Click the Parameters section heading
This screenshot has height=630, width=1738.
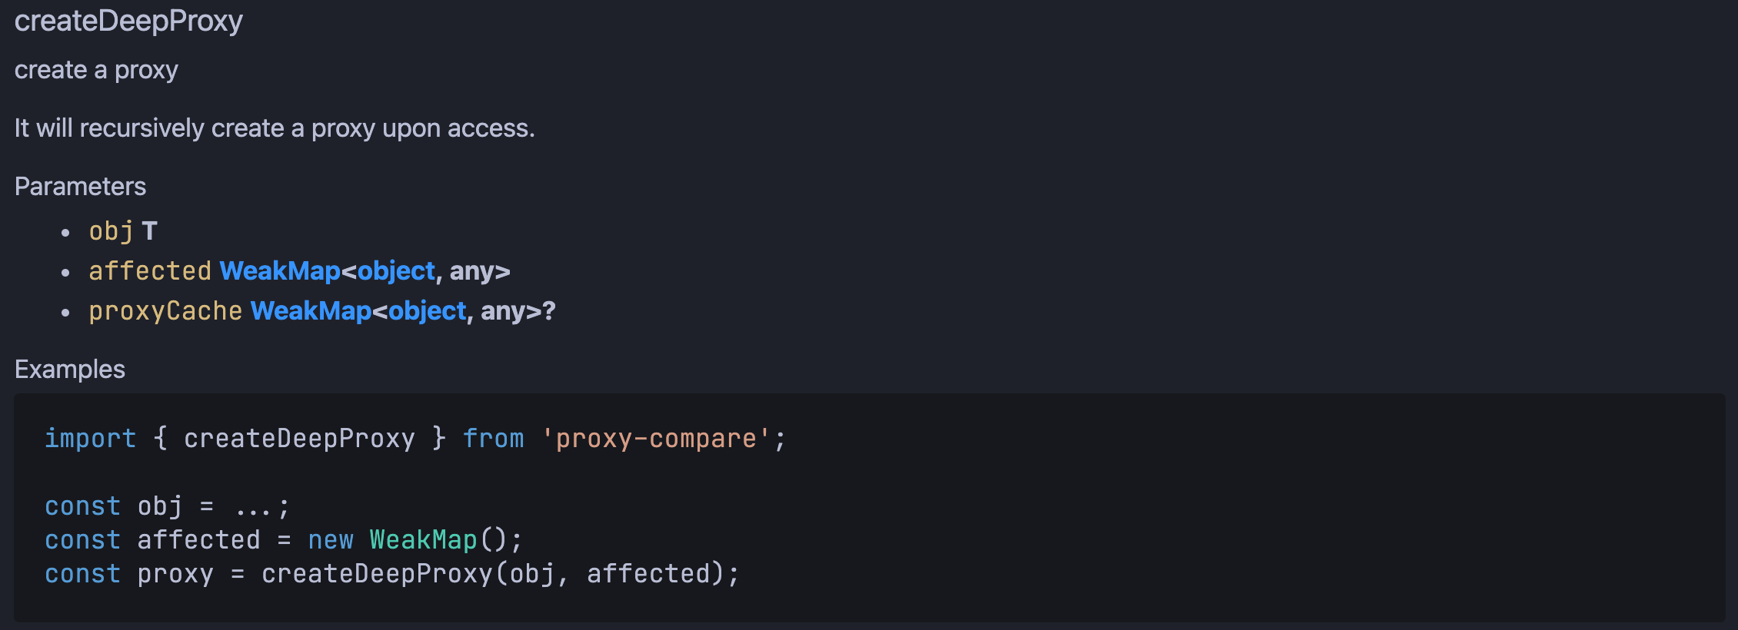click(x=80, y=187)
